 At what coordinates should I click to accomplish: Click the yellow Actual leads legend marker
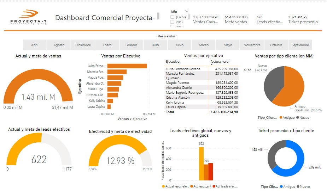pyautogui.click(x=163, y=186)
